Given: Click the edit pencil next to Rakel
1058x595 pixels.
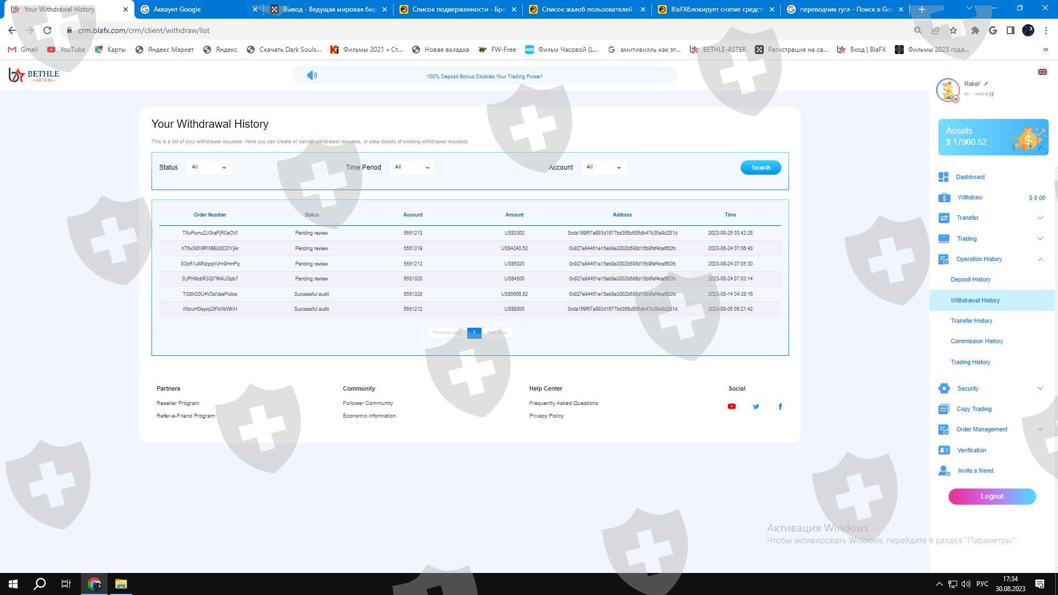Looking at the screenshot, I should tap(986, 84).
